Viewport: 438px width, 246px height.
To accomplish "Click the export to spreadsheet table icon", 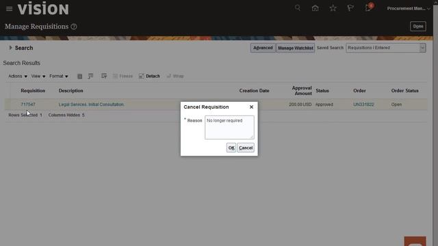I will [79, 76].
